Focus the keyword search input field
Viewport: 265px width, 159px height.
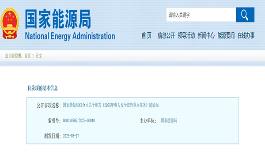coord(201,15)
